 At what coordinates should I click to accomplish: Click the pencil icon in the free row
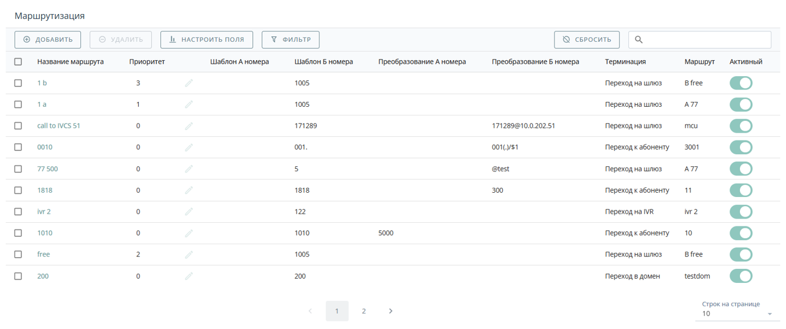[x=189, y=254]
